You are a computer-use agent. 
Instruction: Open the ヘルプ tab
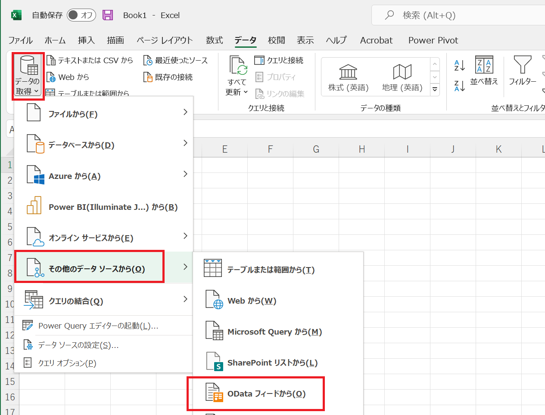point(336,40)
